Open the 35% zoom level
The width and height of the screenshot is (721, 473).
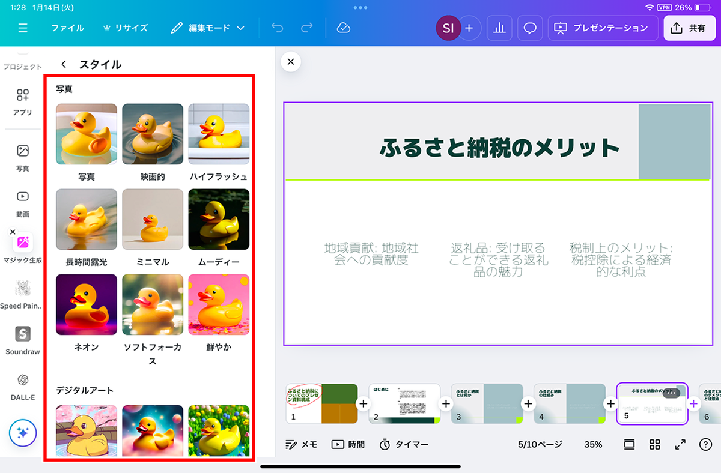tap(593, 445)
